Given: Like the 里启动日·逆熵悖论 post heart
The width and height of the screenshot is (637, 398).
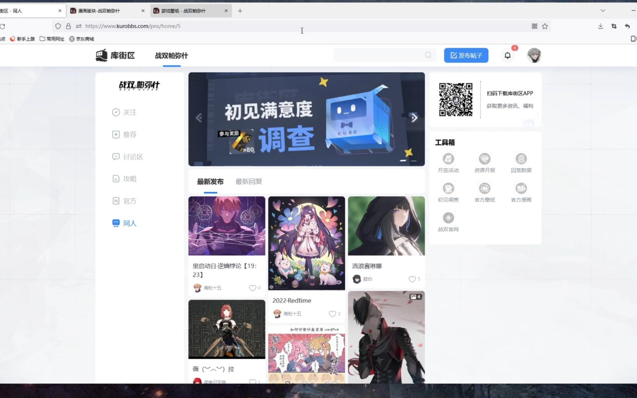Looking at the screenshot, I should (x=253, y=288).
